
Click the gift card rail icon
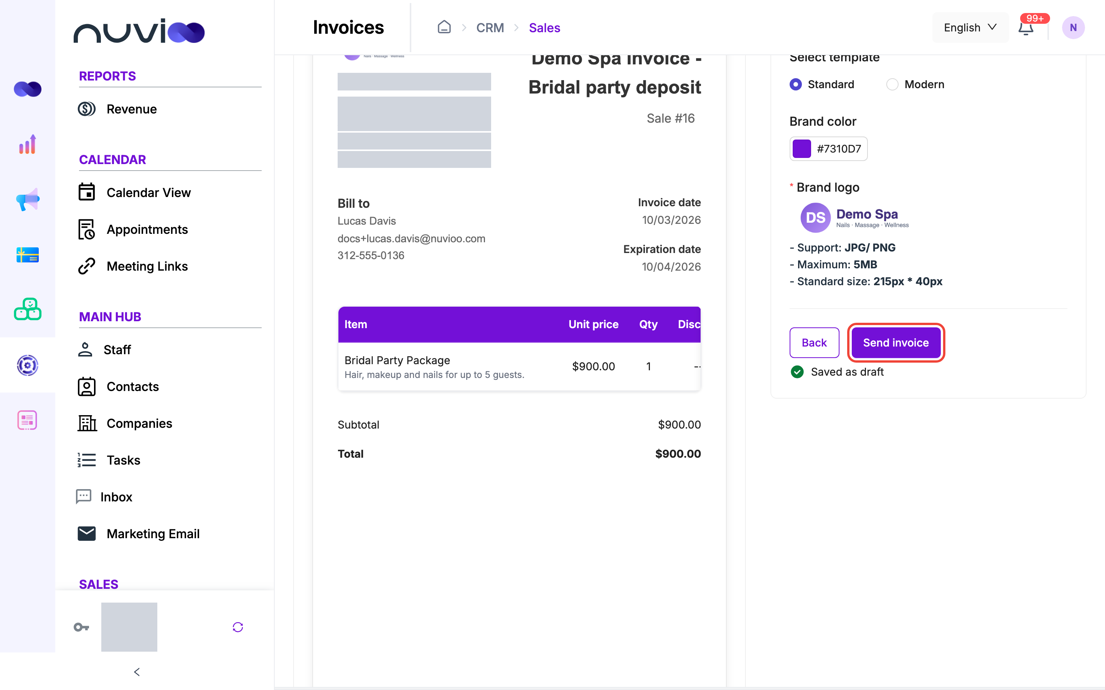[x=27, y=255]
